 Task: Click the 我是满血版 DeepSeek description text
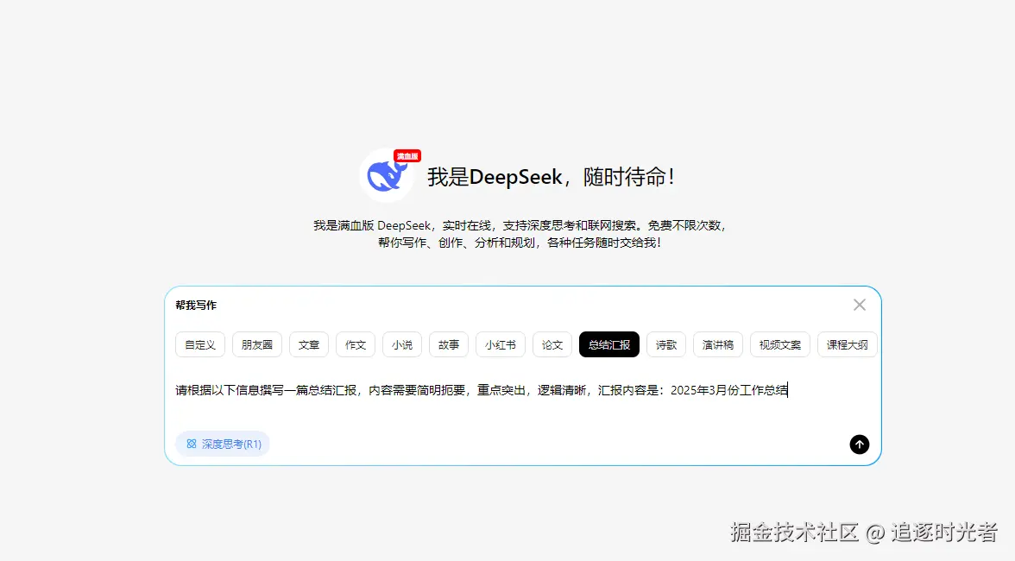[x=520, y=234]
